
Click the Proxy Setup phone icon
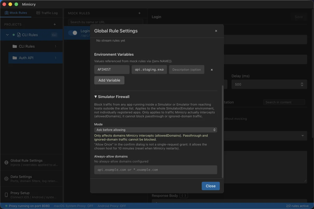6,195
